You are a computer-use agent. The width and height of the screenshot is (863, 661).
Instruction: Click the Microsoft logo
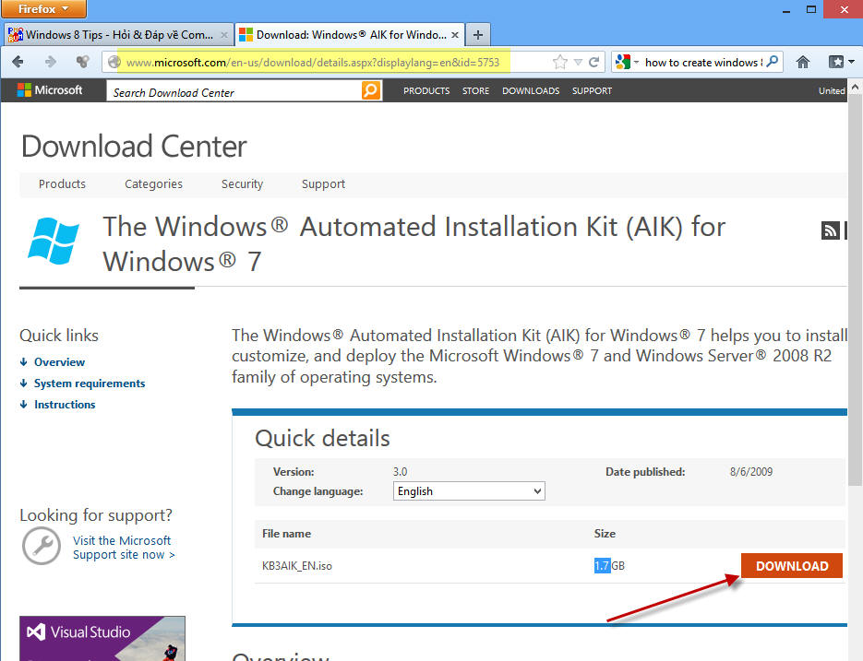[50, 90]
